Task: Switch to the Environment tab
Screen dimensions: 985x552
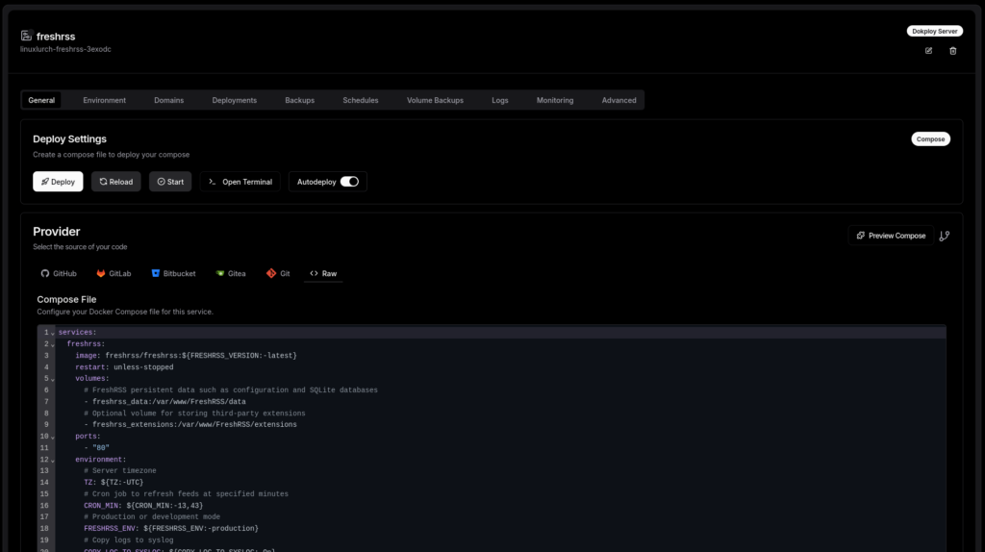Action: 104,100
